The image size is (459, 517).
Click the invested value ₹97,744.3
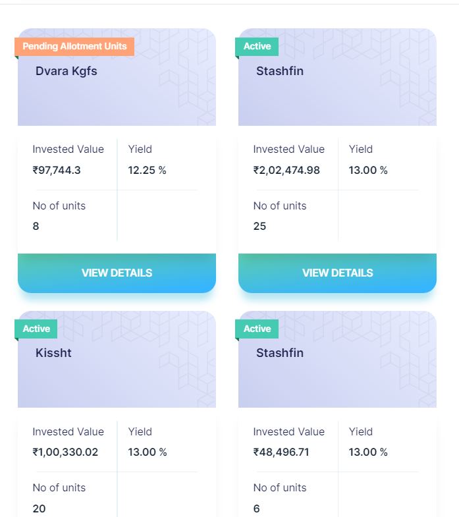57,170
